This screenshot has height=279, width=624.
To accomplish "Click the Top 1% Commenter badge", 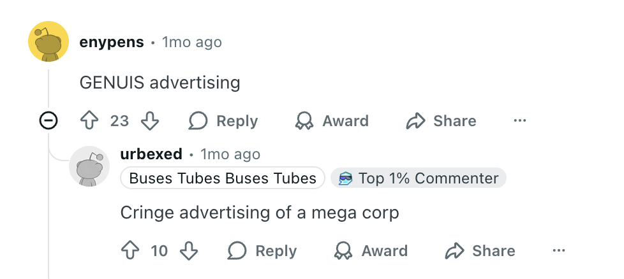I will [x=419, y=178].
